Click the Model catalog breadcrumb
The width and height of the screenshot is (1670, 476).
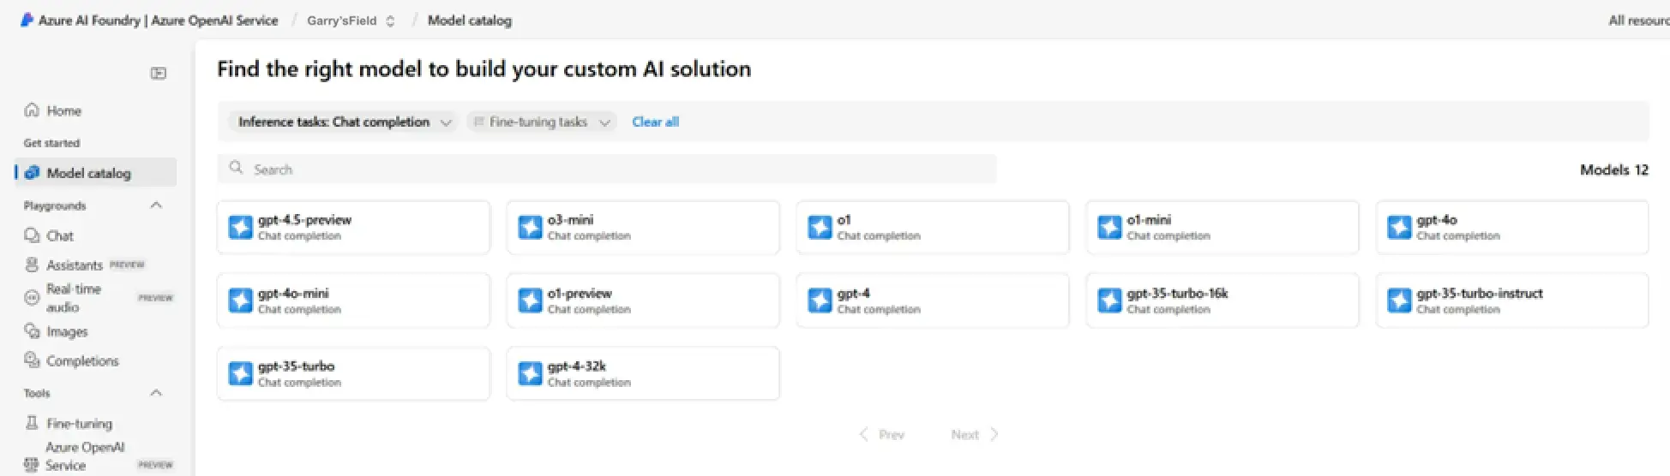point(469,21)
